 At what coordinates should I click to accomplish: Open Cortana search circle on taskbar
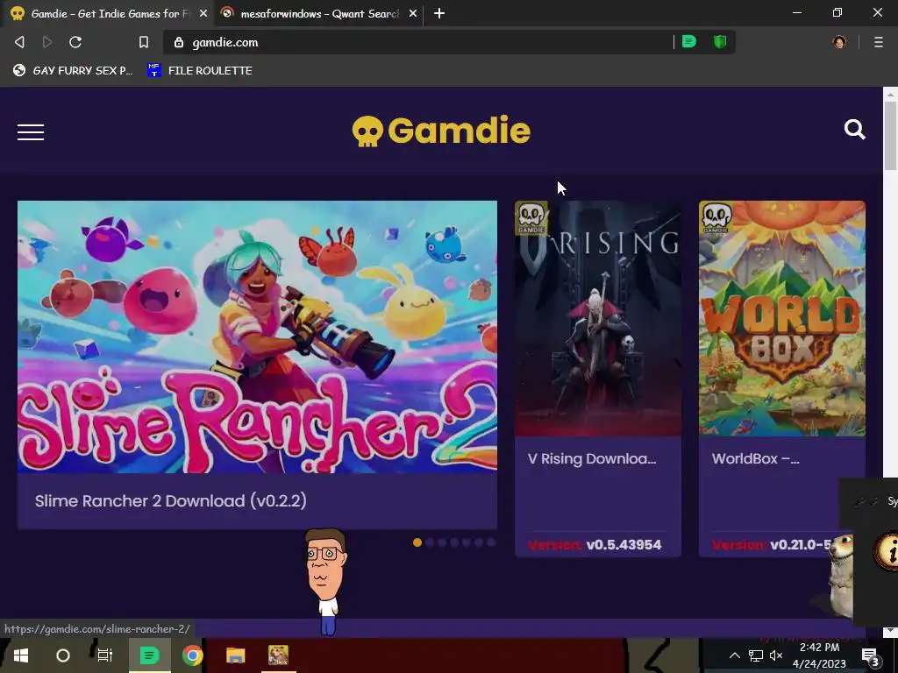(x=63, y=655)
